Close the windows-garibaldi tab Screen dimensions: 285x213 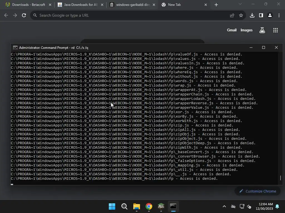pos(154,5)
